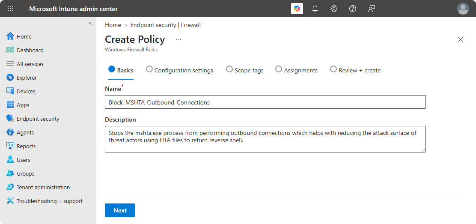Viewport: 476px width, 224px height.
Task: Click the Troubleshooting + support tools icon
Action: point(10,201)
